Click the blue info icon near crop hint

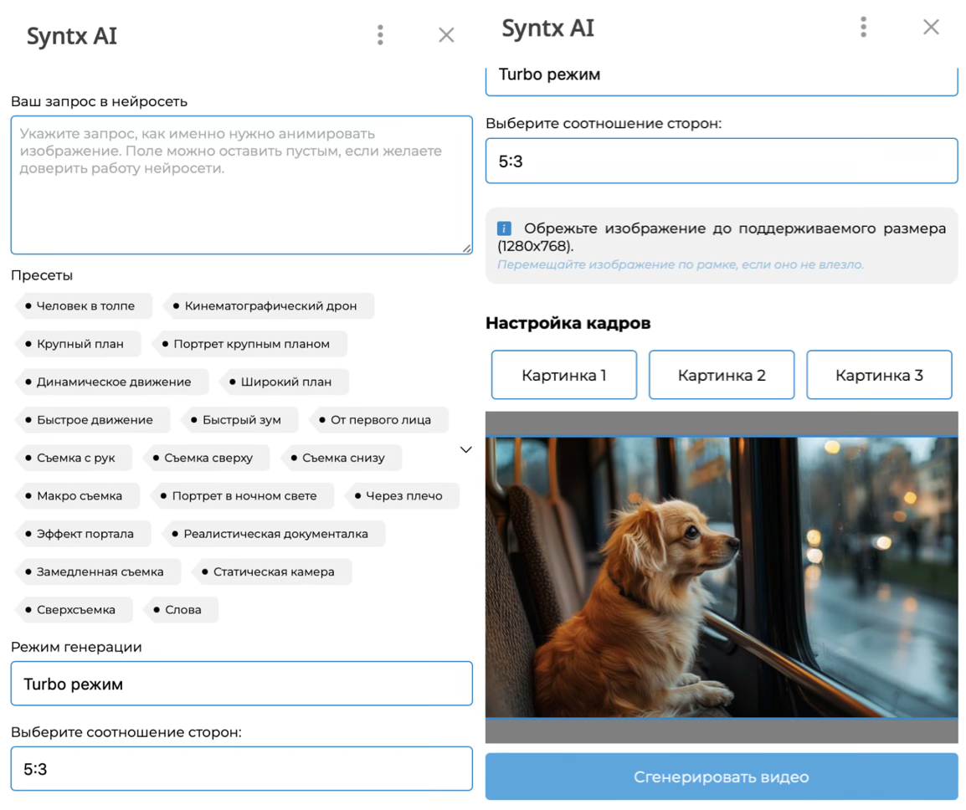504,228
